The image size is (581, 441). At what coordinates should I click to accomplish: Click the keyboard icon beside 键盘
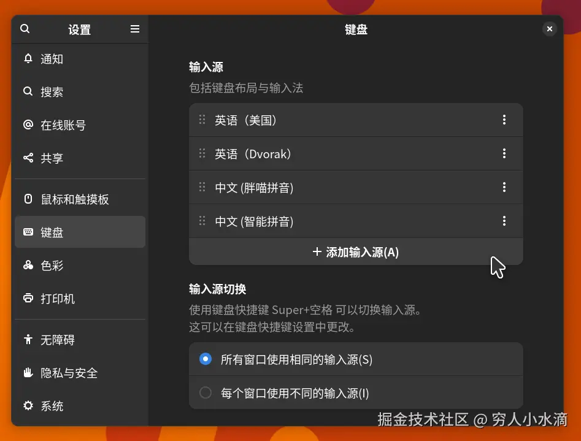click(x=28, y=232)
